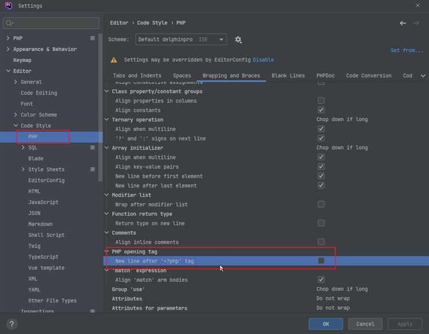429x334 pixels.
Task: Toggle Align constants checkbox
Action: [321, 110]
